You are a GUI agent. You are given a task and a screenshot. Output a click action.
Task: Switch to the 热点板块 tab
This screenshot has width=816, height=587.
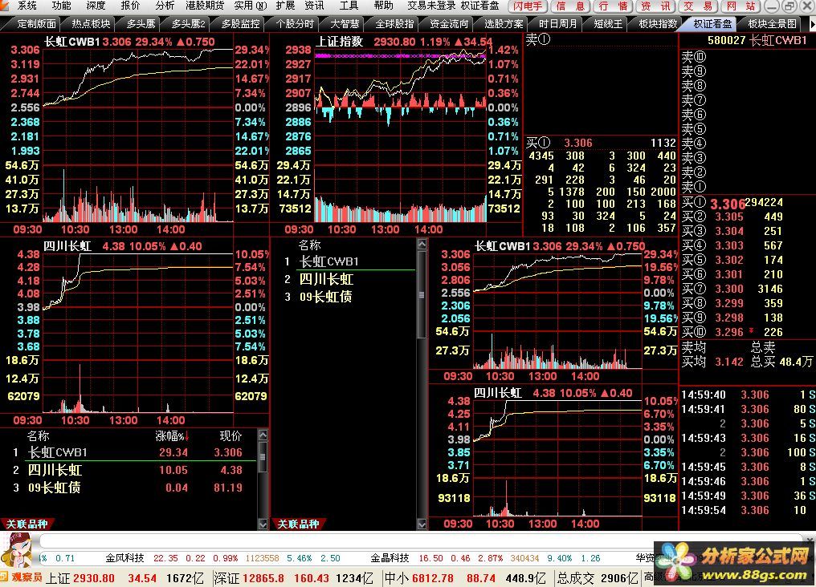click(91, 24)
